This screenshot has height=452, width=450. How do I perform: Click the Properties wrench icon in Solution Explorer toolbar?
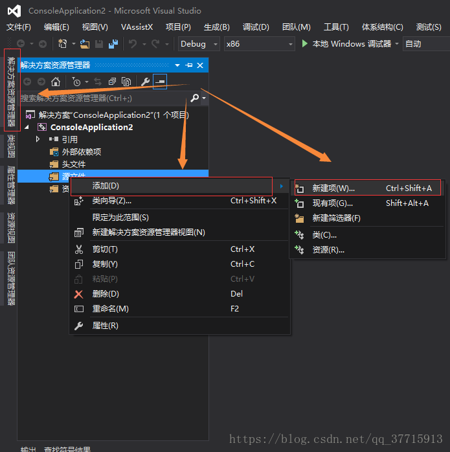[145, 82]
